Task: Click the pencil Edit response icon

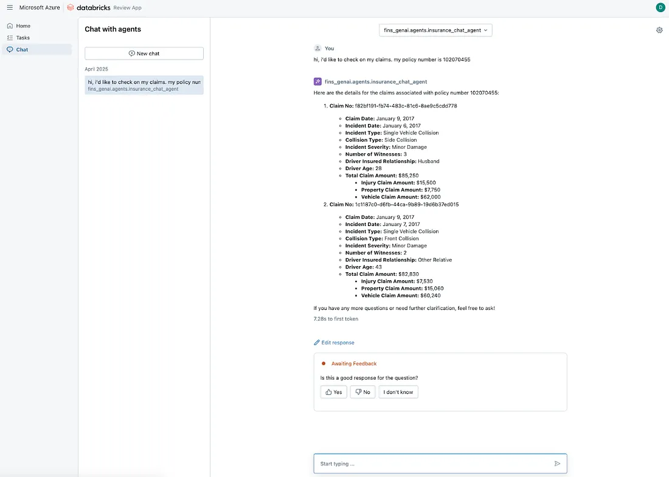Action: [x=317, y=342]
